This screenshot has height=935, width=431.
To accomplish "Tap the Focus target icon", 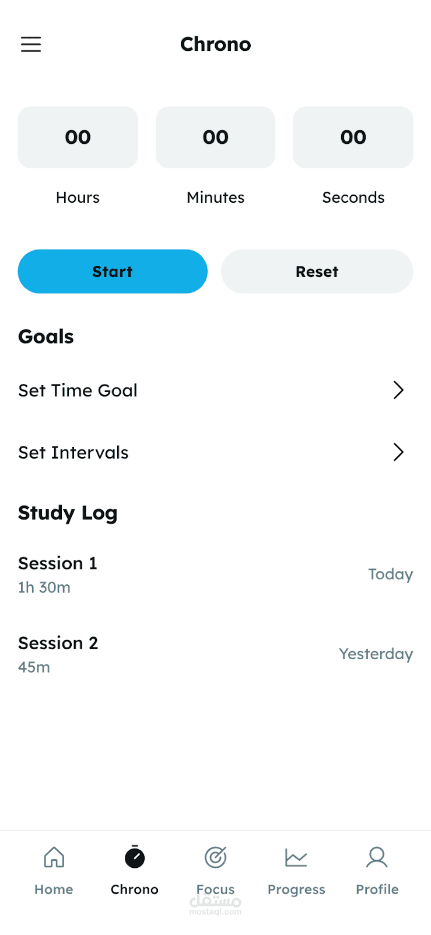I will [x=215, y=857].
